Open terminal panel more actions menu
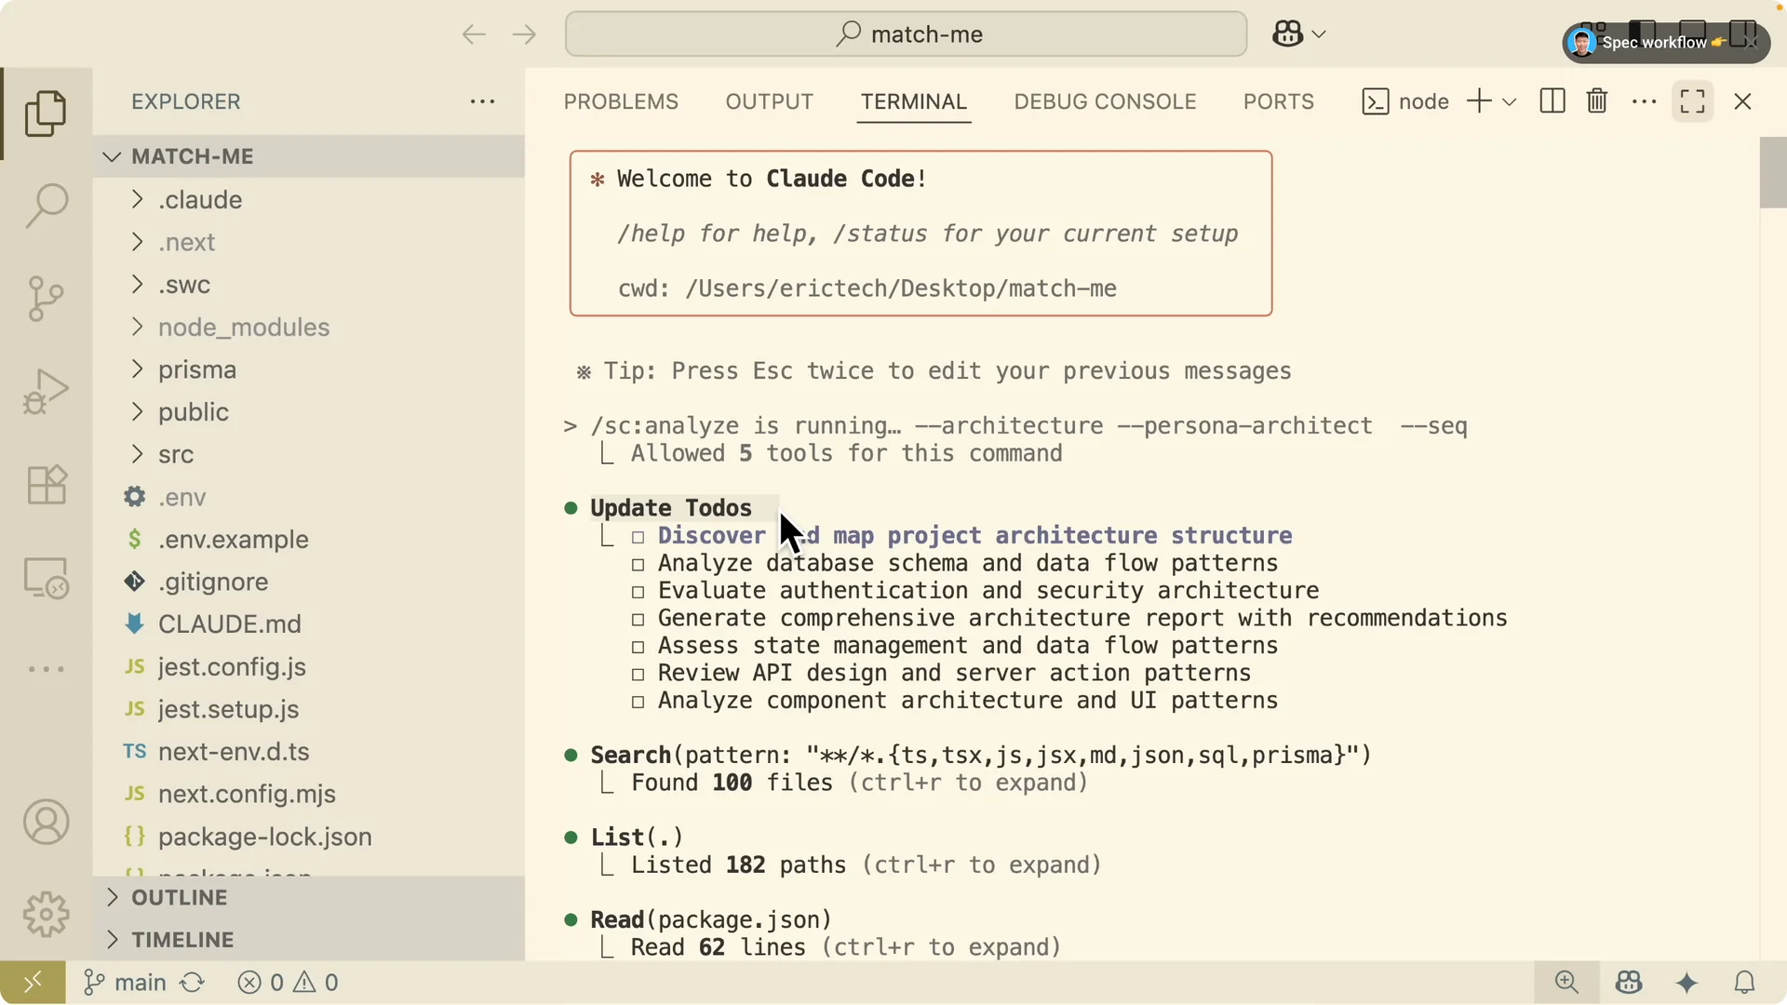Viewport: 1787px width, 1005px height. (1645, 101)
